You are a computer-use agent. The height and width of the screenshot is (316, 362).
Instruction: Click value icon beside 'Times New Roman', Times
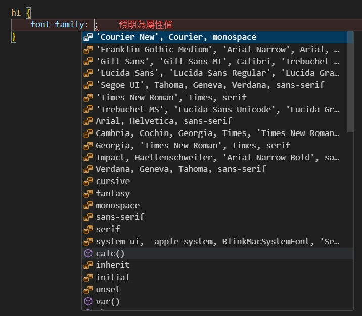[88, 97]
